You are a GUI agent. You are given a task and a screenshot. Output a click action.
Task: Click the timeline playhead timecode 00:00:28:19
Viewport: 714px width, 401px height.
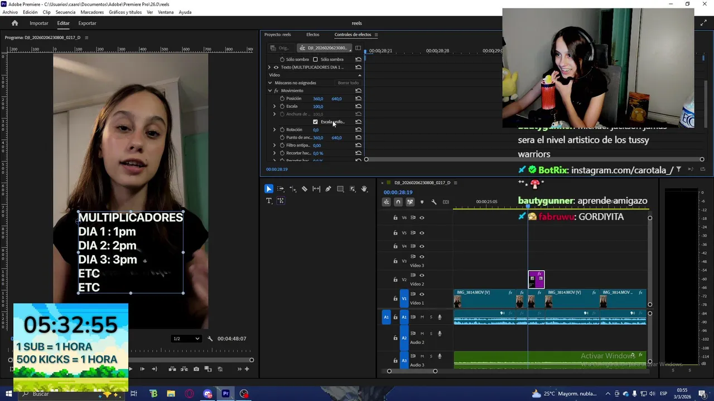398,192
